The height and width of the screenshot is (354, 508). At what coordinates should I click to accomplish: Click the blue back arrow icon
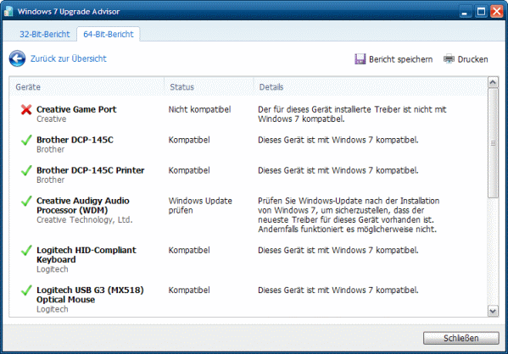(x=17, y=58)
